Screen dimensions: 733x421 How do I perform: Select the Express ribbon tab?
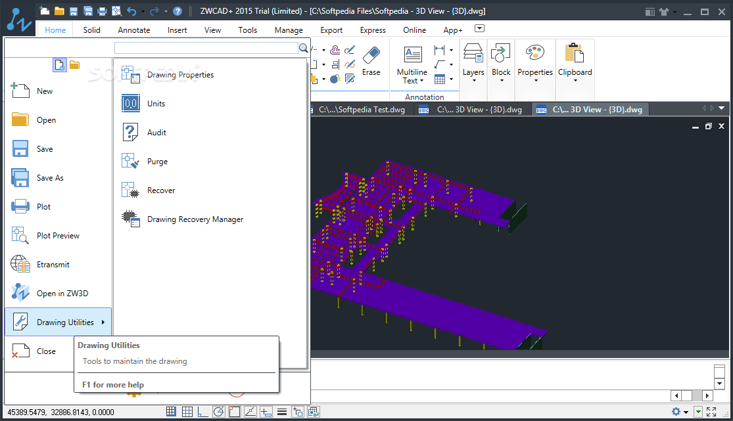pos(373,30)
